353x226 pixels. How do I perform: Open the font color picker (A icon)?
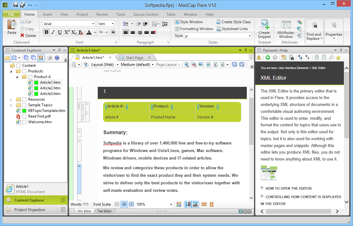tap(89, 32)
